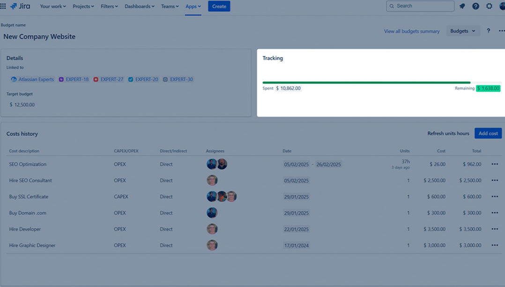Click the Add cost button
This screenshot has height=287, width=505.
[488, 133]
